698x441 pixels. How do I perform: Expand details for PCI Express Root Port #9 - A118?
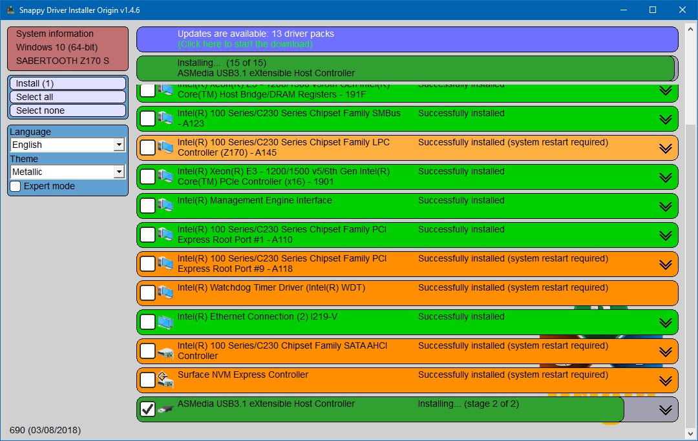point(666,265)
